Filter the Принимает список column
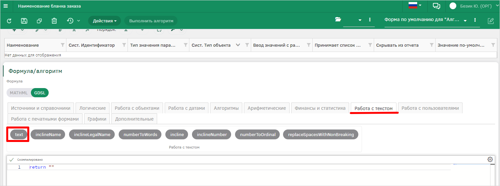 pyautogui.click(x=370, y=45)
